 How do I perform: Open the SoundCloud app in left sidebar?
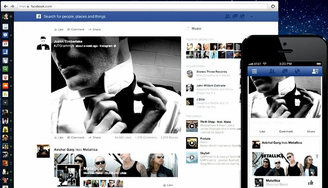tap(5, 77)
